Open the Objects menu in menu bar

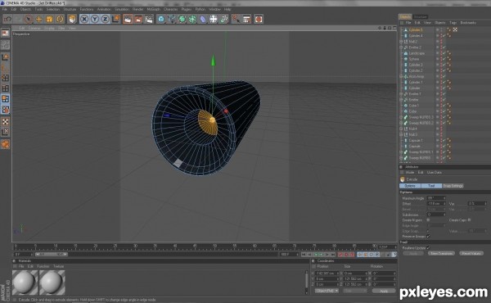[x=25, y=9]
